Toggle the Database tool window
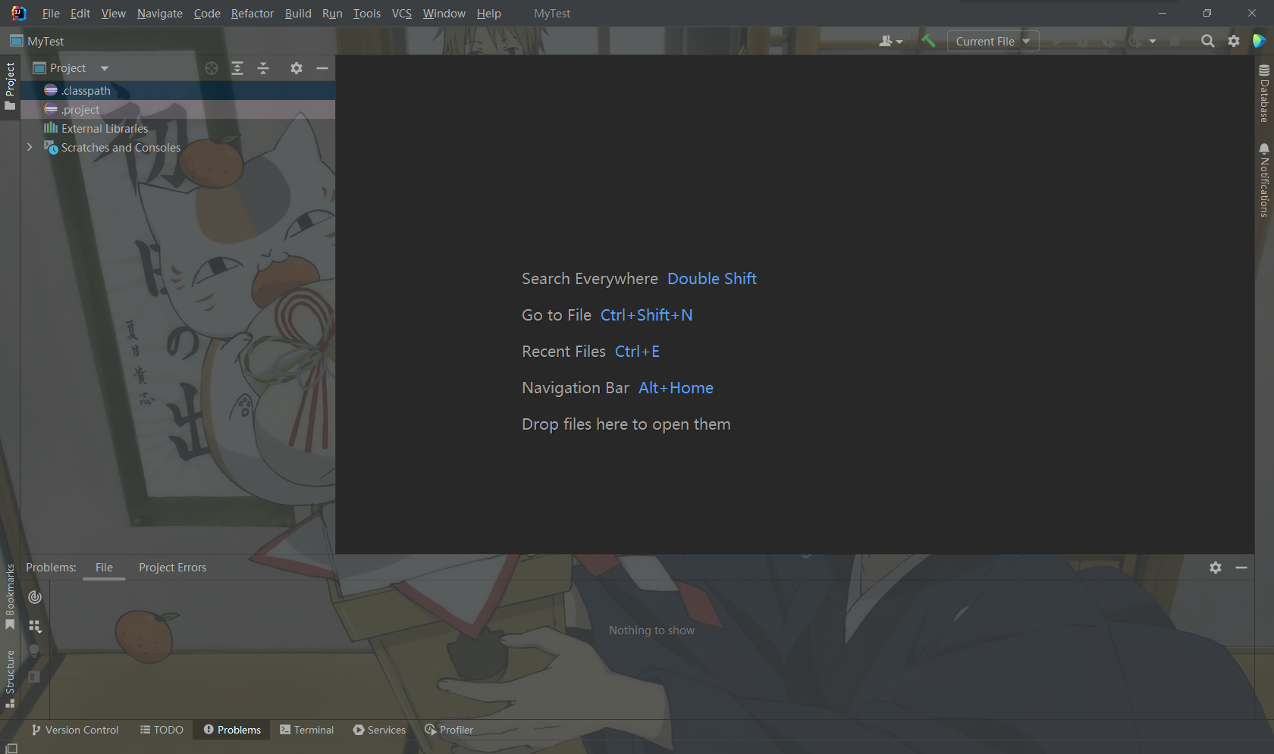This screenshot has width=1274, height=754. click(x=1264, y=93)
